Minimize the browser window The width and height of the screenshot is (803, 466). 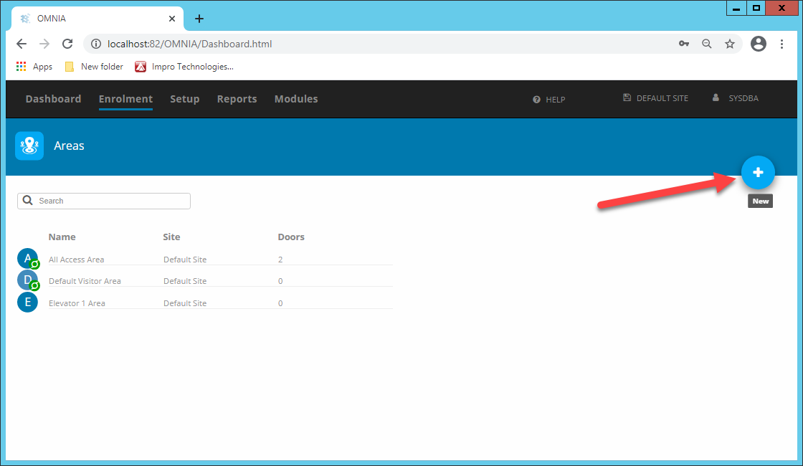pos(736,8)
